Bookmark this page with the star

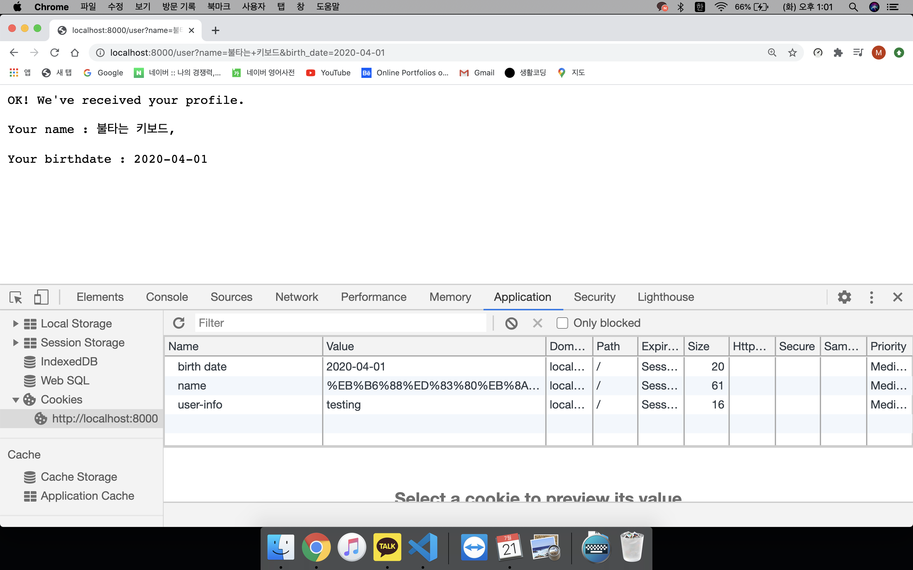pos(792,53)
